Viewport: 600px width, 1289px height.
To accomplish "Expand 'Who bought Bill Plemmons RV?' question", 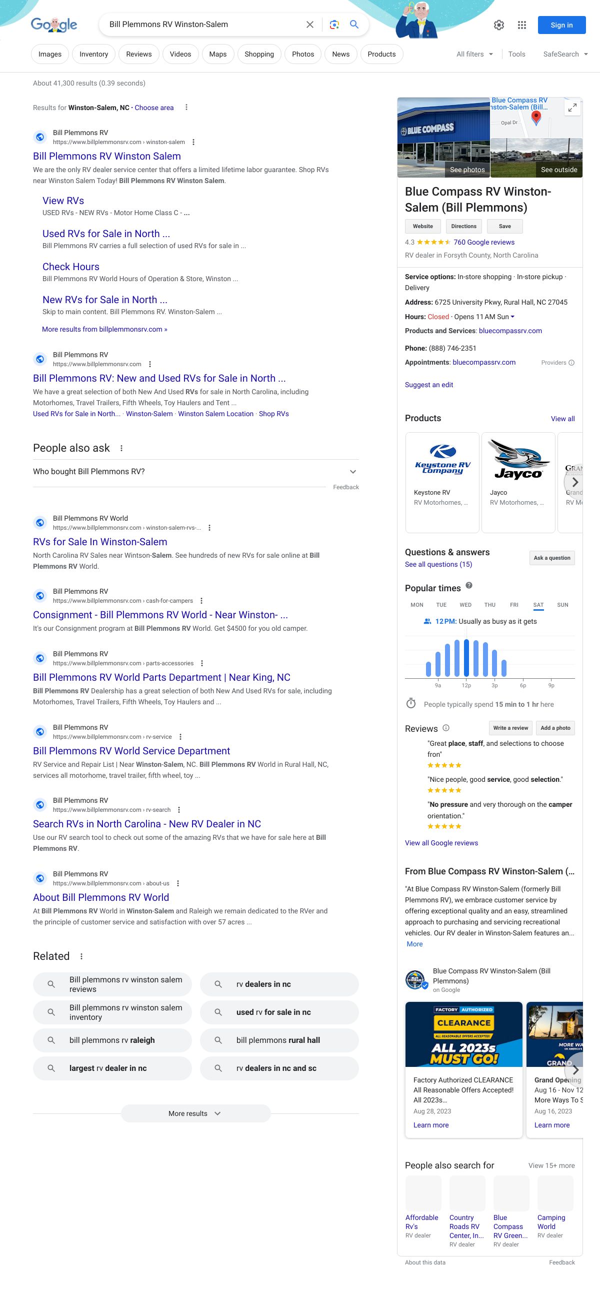I will coord(352,472).
